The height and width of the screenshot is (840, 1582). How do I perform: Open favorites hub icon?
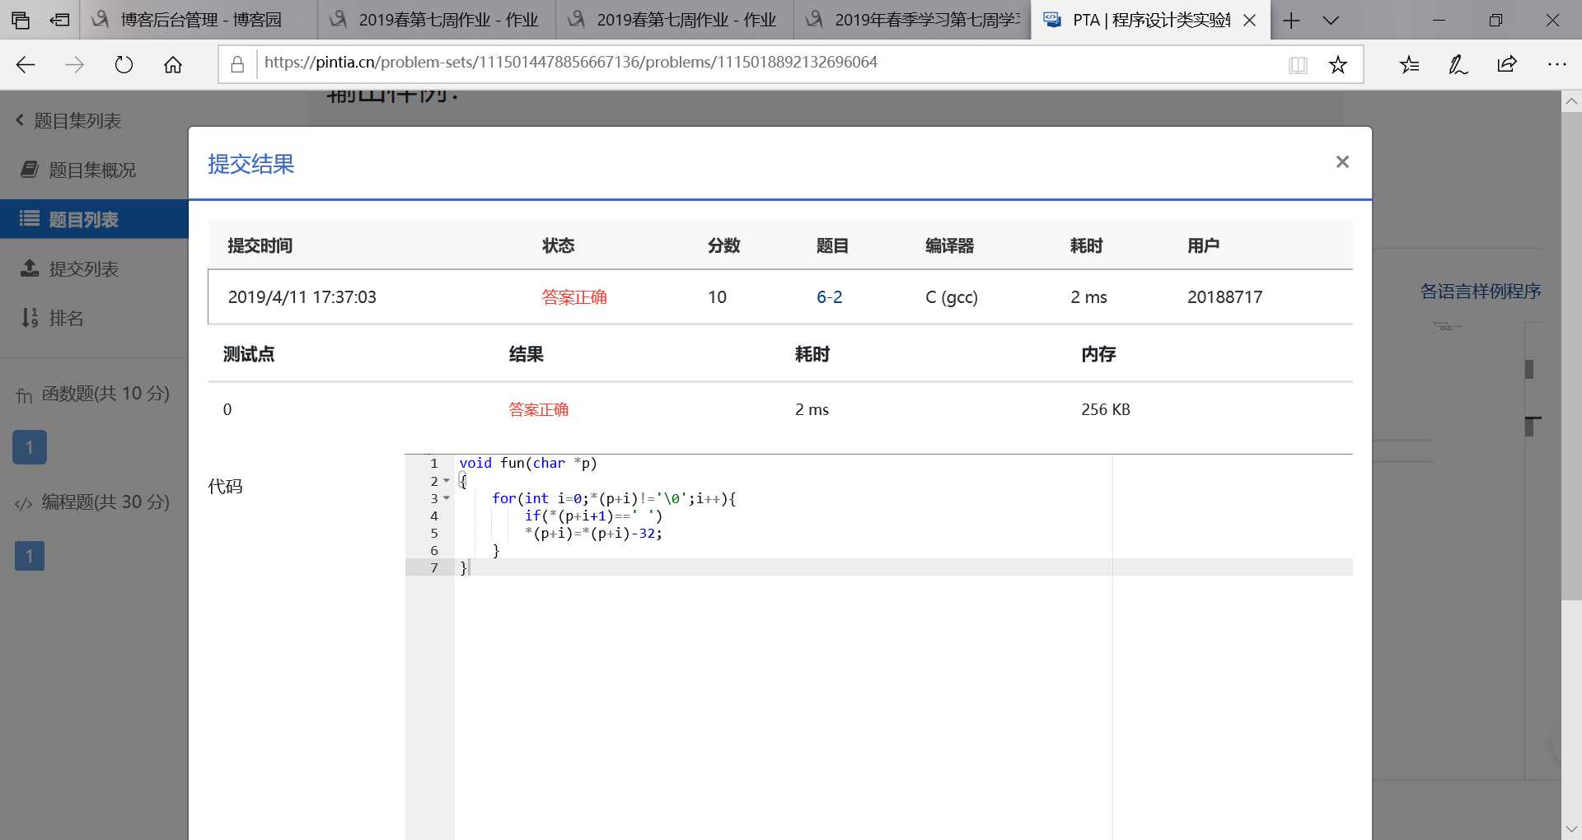click(1409, 64)
